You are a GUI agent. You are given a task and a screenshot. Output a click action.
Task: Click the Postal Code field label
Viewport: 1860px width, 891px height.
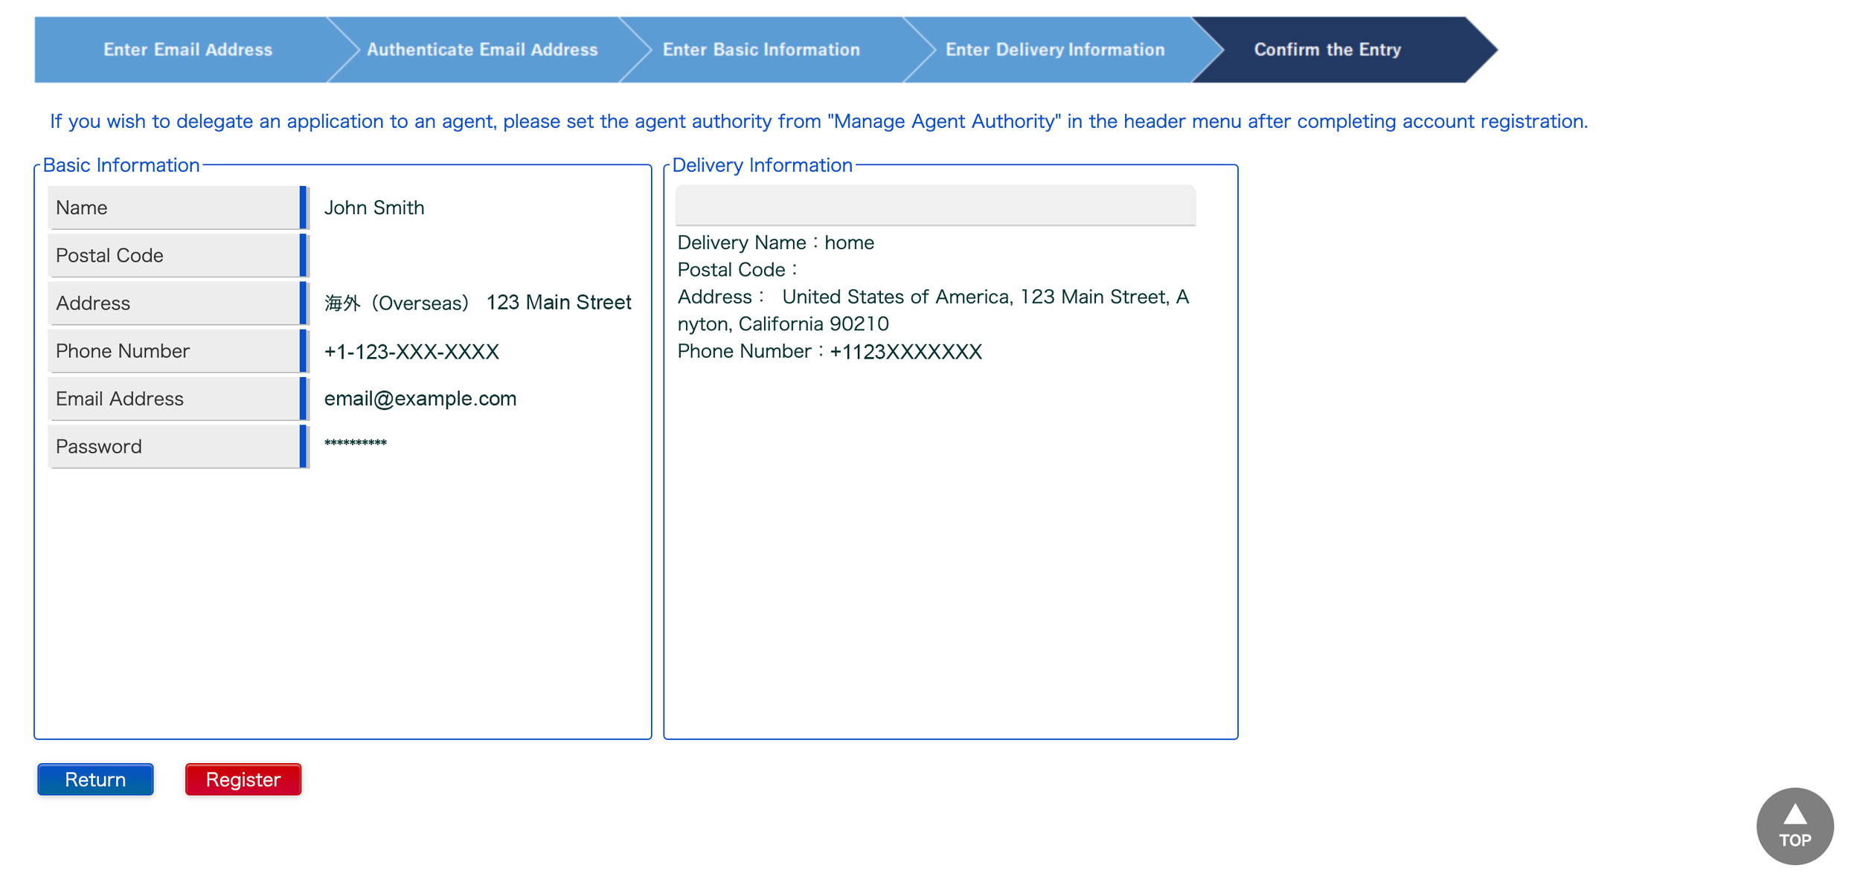tap(109, 256)
